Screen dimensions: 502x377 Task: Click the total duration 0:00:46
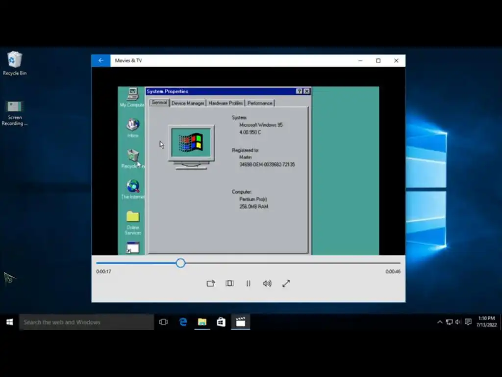[x=393, y=271]
